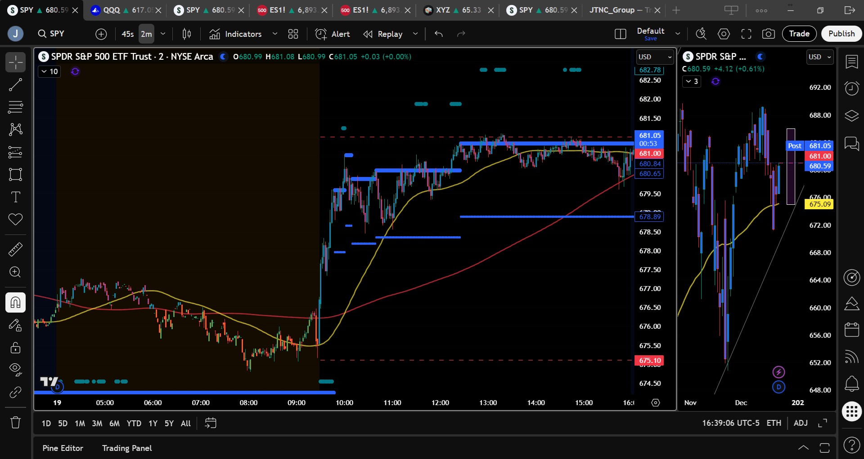Collapse the 10 indicators legend
The image size is (864, 459).
pos(49,71)
